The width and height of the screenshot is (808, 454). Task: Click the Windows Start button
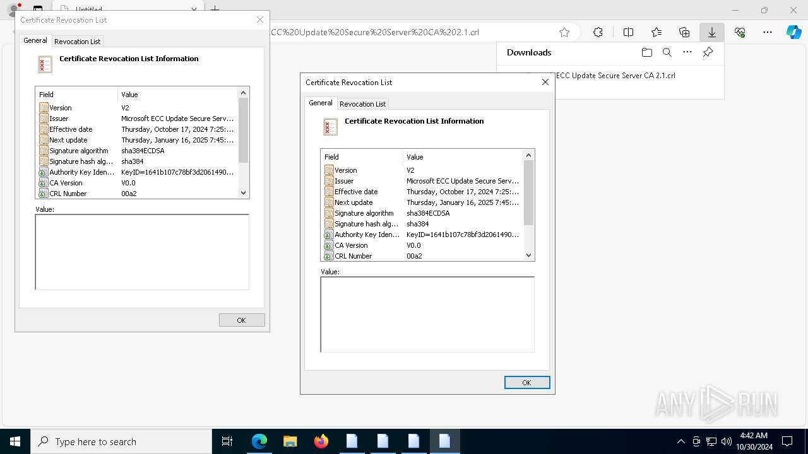(15, 441)
